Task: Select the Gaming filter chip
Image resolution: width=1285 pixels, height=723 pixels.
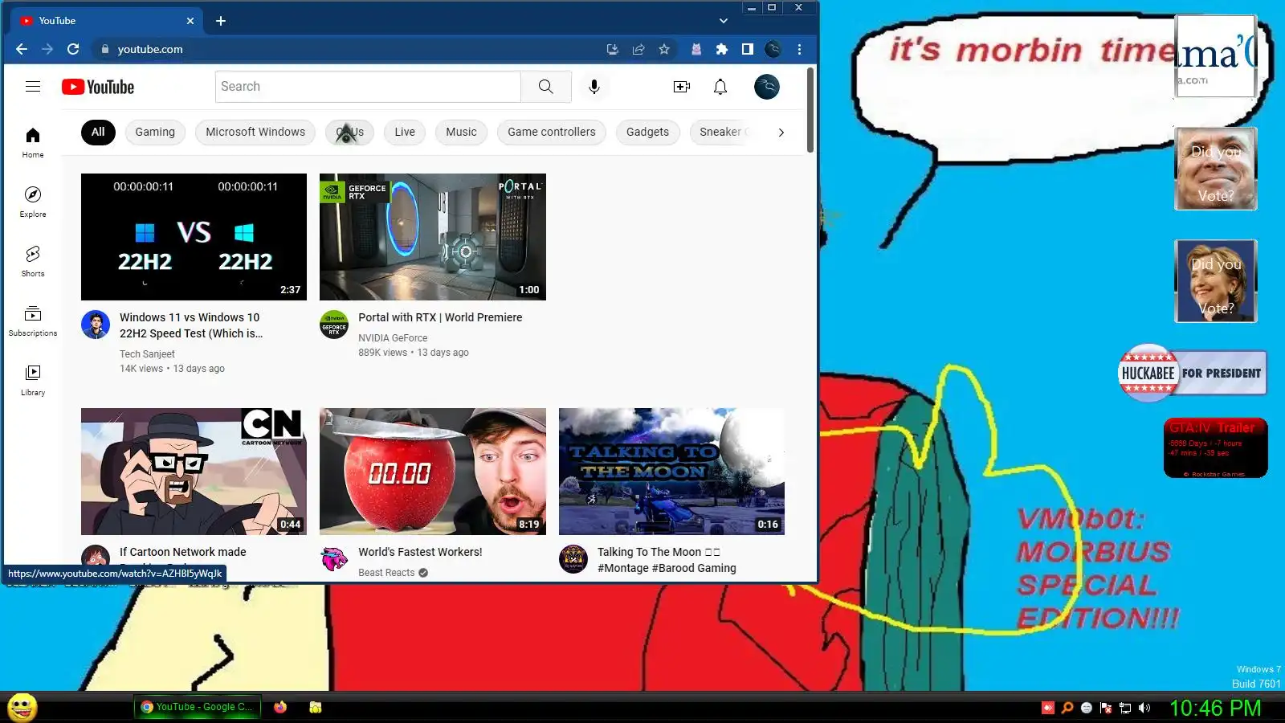Action: click(x=155, y=133)
